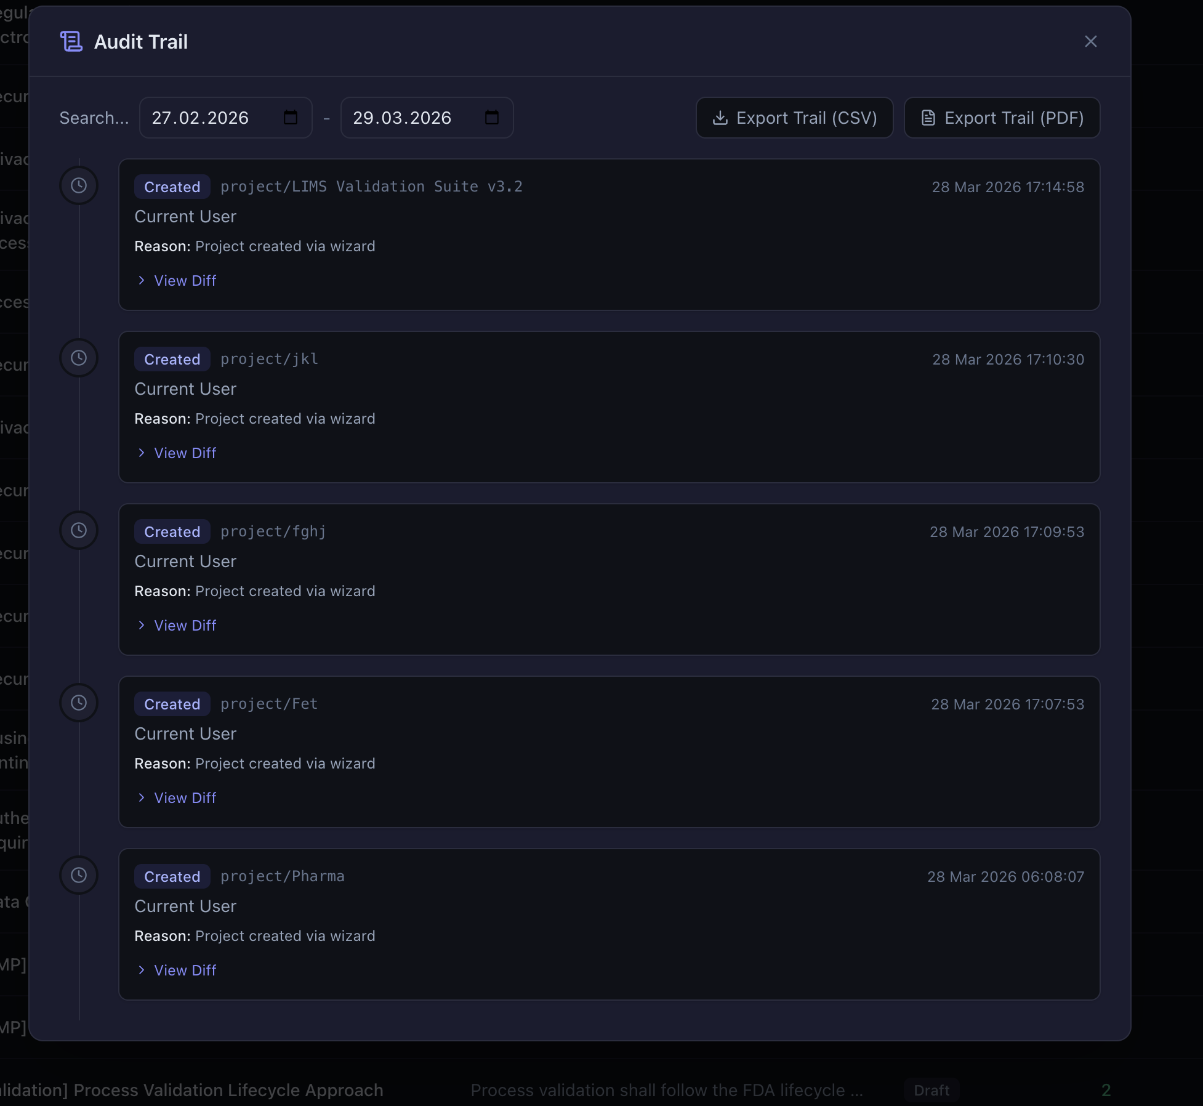Click the clock icon beside project/jkl entry
This screenshot has height=1106, width=1203.
pyautogui.click(x=79, y=357)
